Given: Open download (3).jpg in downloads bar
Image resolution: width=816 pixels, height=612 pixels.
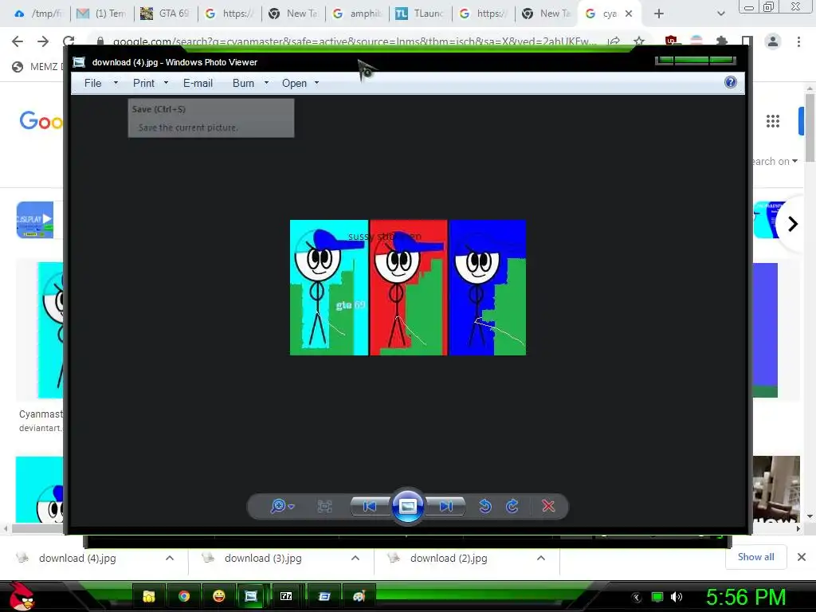Looking at the screenshot, I should pyautogui.click(x=263, y=558).
